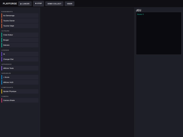Add the + Score variable block
The height and width of the screenshot is (137, 183).
pyautogui.click(x=20, y=77)
